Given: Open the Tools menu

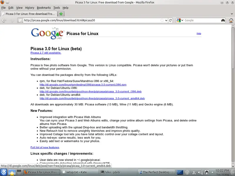Looking at the screenshot, I should 57,8.
